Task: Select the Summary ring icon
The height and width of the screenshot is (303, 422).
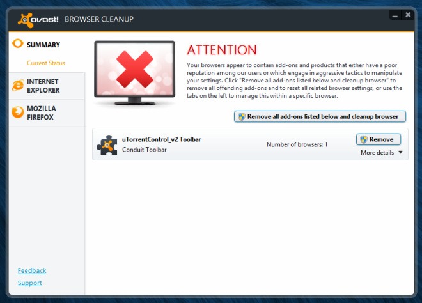Action: [x=18, y=43]
